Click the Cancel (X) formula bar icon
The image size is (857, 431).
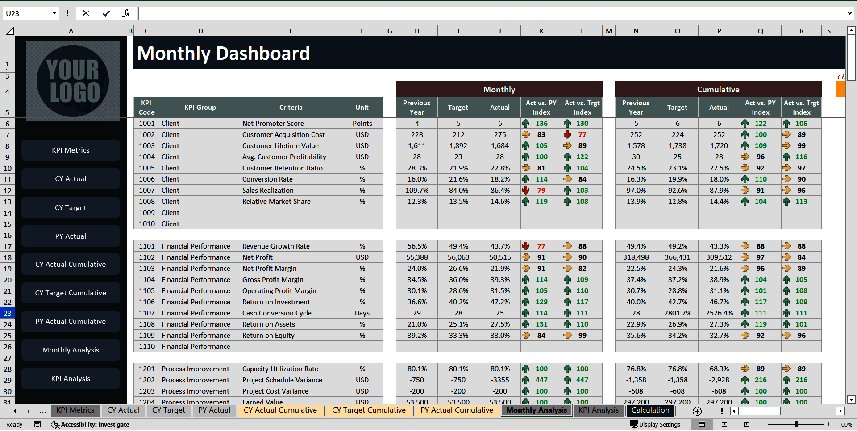(86, 13)
